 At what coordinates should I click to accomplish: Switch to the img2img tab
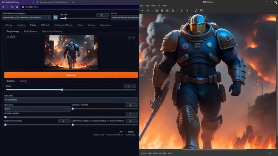click(x=21, y=25)
